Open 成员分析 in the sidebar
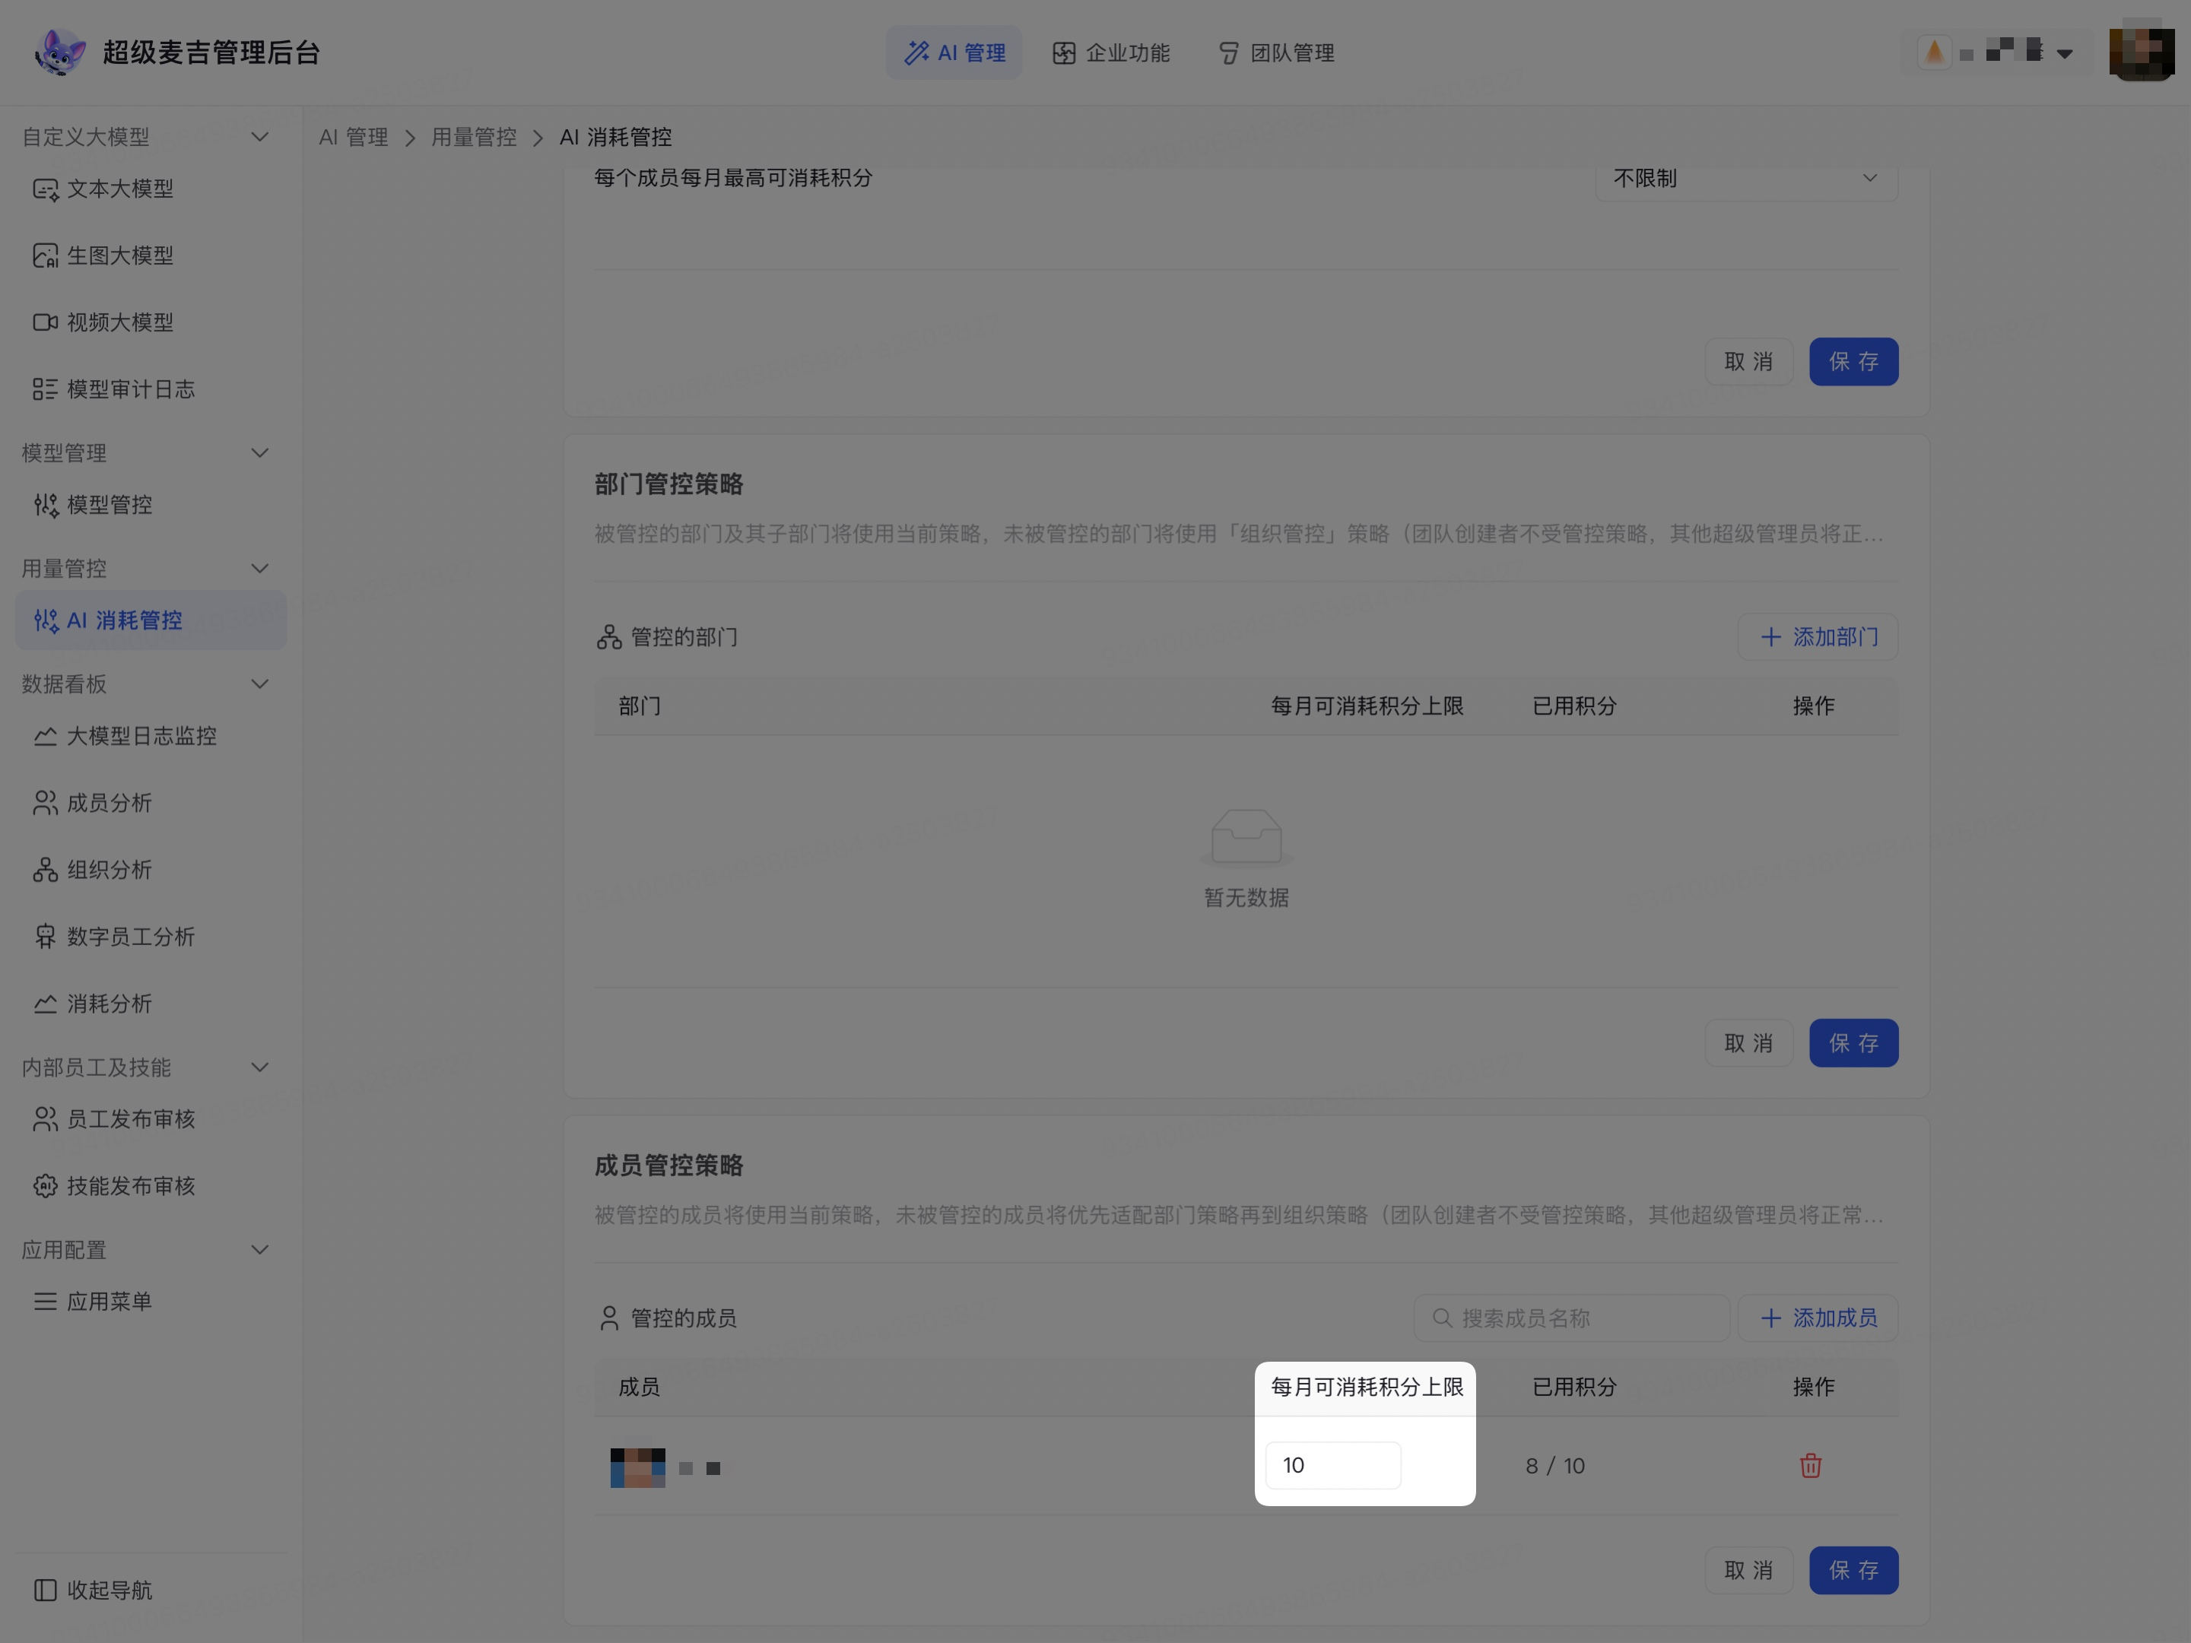The height and width of the screenshot is (1643, 2191). click(x=151, y=803)
